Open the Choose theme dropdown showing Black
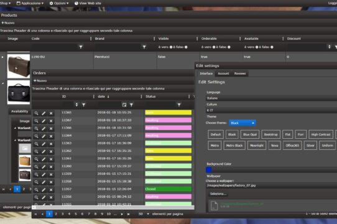Viewport: 337px width, 224px height. coord(242,123)
